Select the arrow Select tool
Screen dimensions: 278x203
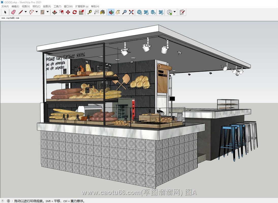5,12
